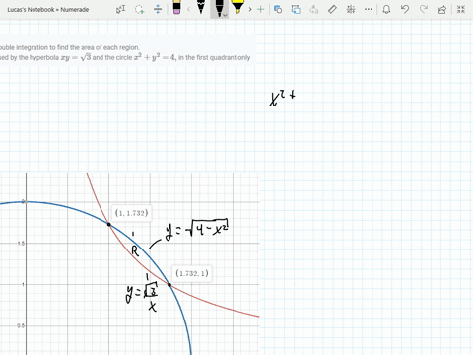Open the Shapes tool
The height and width of the screenshot is (355, 473).
[x=278, y=9]
